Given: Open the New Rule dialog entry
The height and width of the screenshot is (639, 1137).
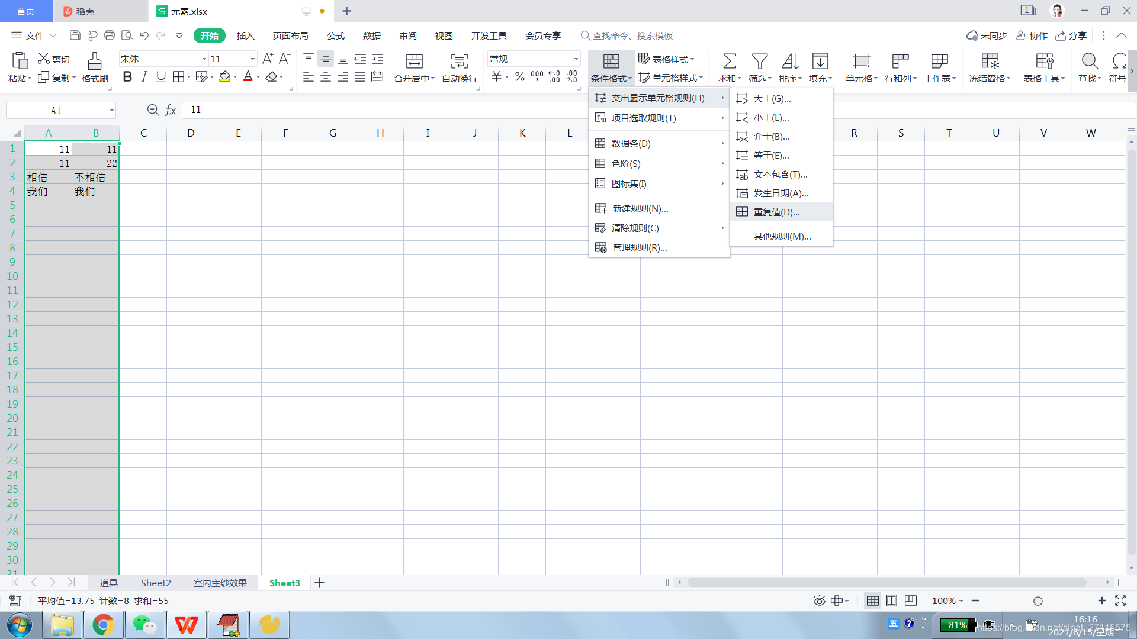Looking at the screenshot, I should point(640,208).
